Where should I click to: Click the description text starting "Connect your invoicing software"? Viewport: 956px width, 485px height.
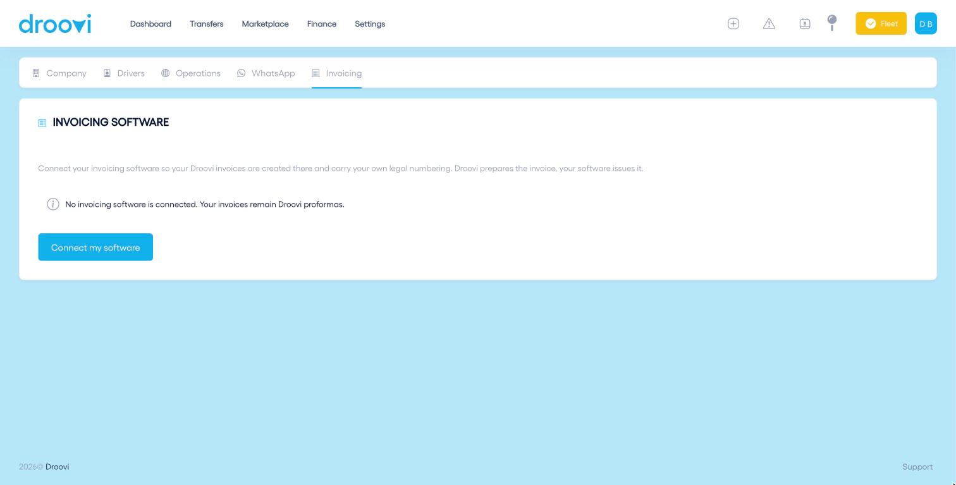[x=341, y=168]
